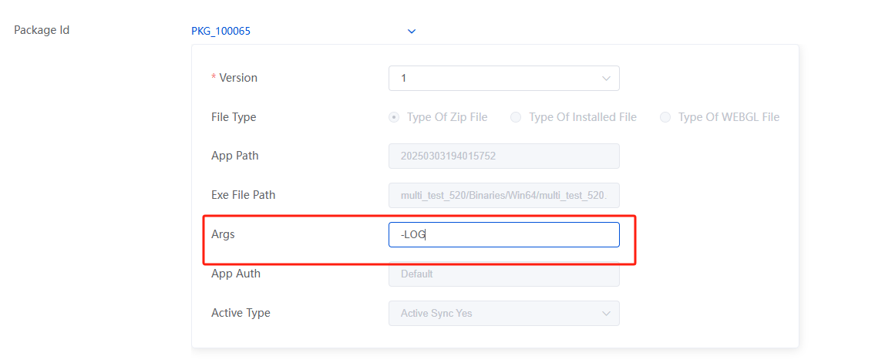Click the App Auth label text
Screen dimensions: 875x363
(x=236, y=274)
